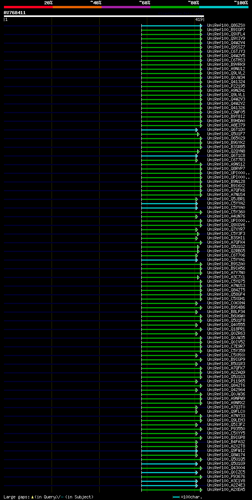Click label UniRef100_Q41326

coord(226,108)
